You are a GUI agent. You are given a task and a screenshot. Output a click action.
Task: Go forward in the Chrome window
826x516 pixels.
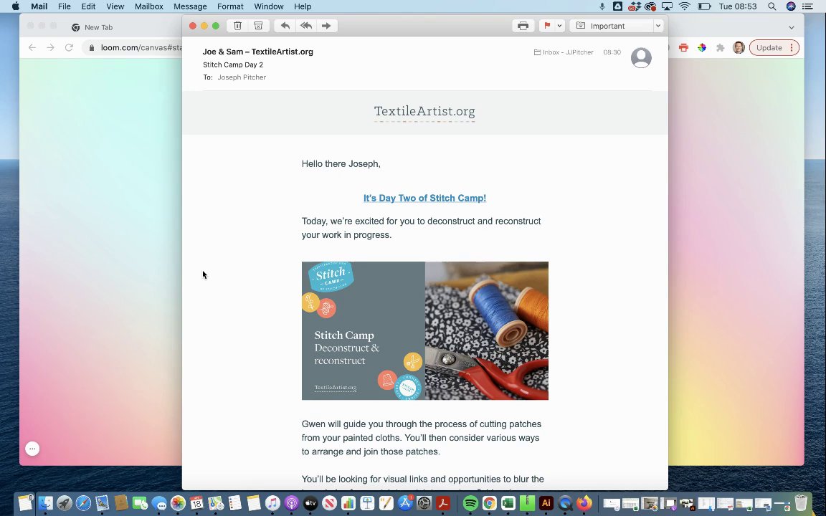pos(51,47)
